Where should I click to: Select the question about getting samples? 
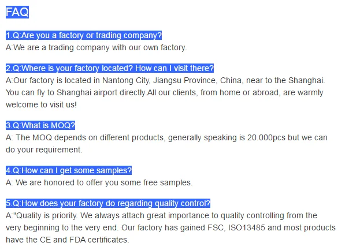[69, 170]
